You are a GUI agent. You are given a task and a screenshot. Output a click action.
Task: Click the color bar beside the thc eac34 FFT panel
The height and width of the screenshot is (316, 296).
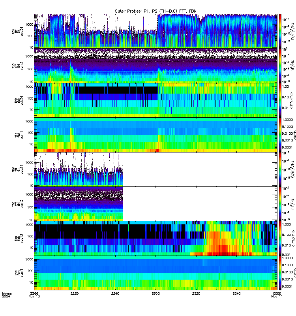click(280, 169)
